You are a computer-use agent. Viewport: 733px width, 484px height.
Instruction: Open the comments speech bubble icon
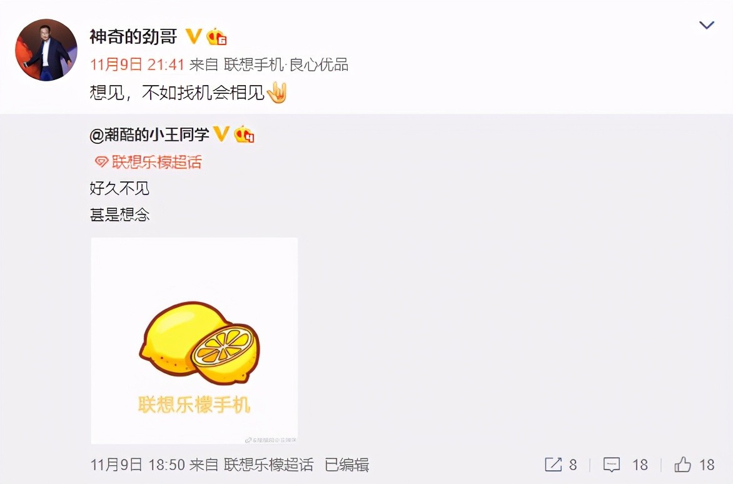click(612, 465)
